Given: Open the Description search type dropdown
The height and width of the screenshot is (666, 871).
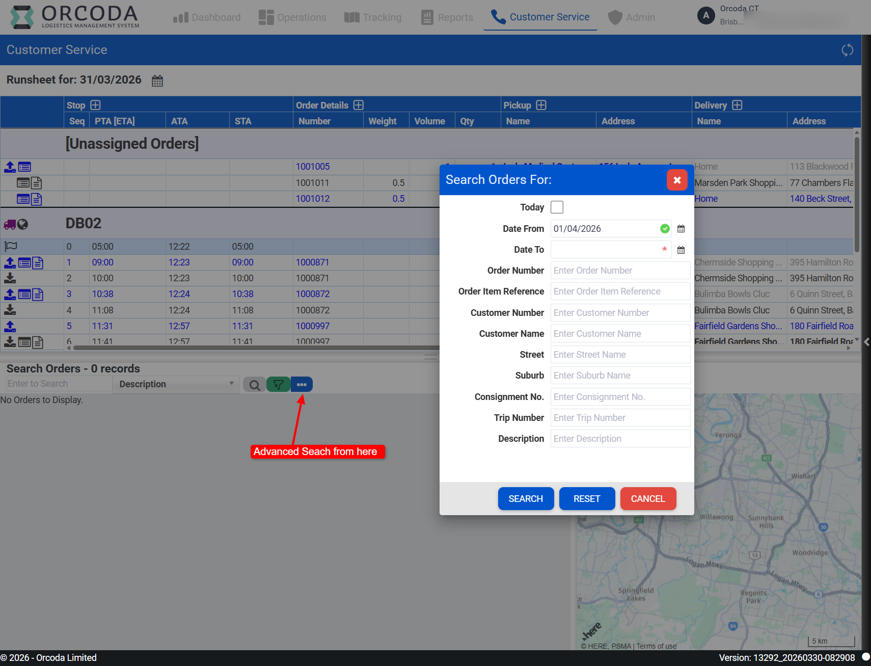Looking at the screenshot, I should coord(176,384).
